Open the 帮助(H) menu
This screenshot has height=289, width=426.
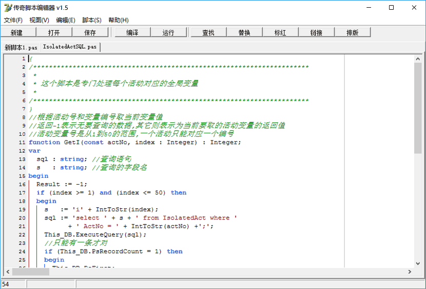tap(119, 20)
